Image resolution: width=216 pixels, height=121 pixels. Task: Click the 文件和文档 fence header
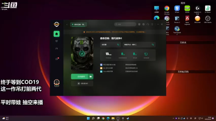[x=183, y=72]
